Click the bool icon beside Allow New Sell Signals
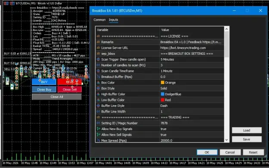 [98, 135]
